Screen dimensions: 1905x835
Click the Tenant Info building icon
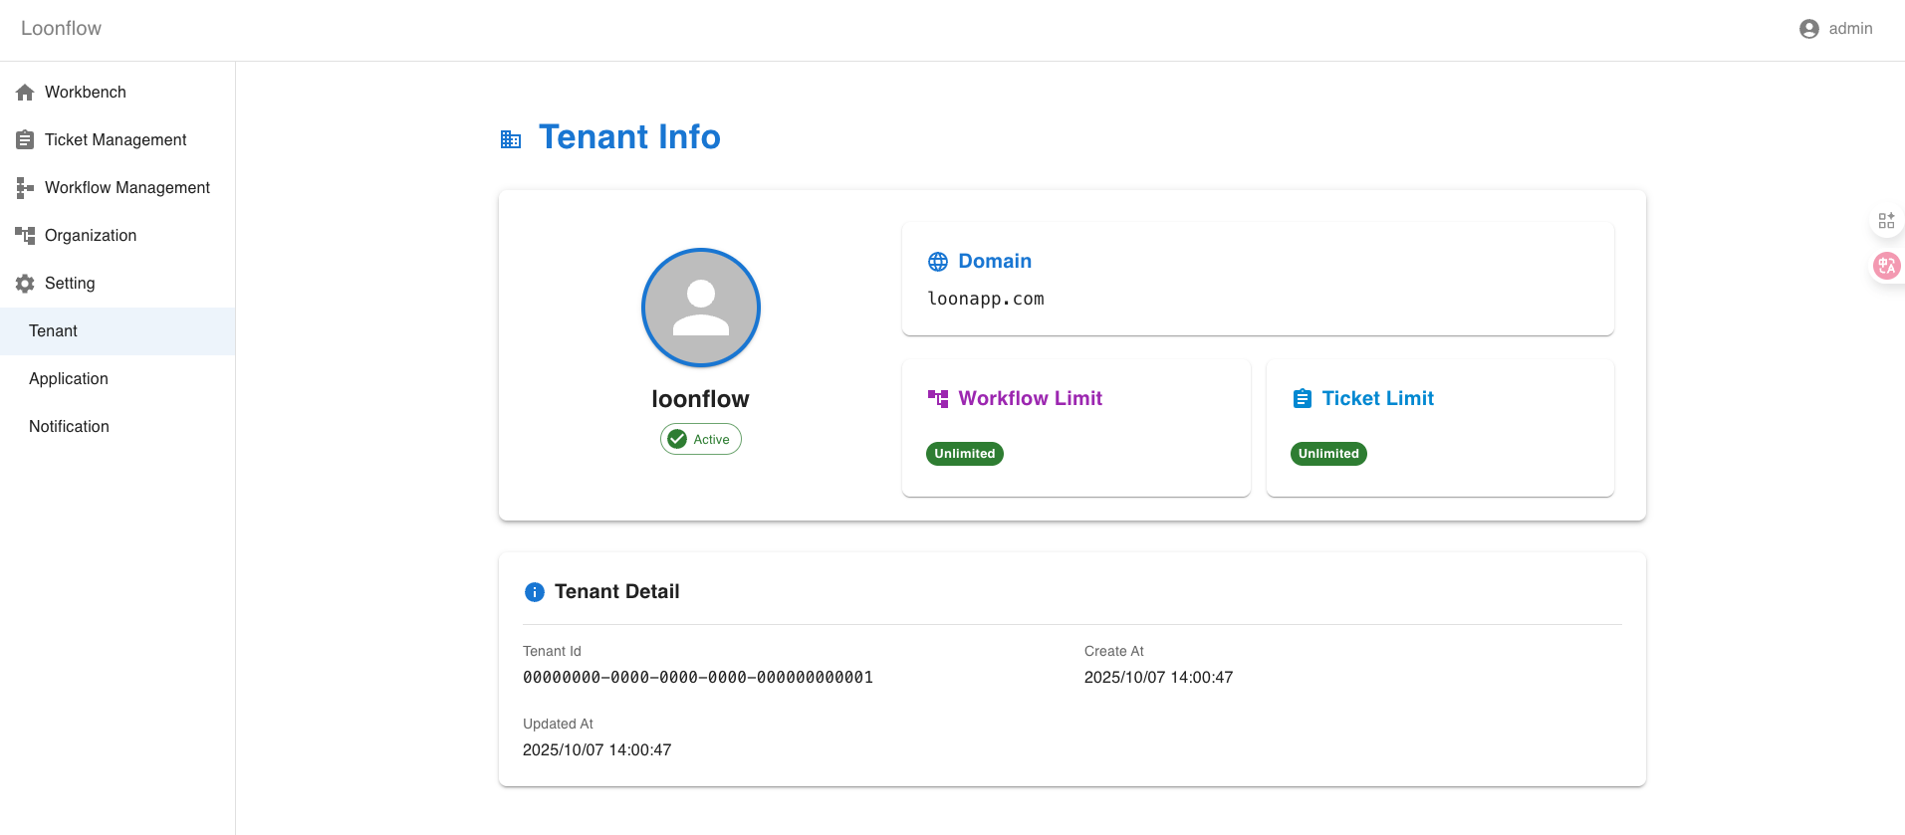[511, 139]
